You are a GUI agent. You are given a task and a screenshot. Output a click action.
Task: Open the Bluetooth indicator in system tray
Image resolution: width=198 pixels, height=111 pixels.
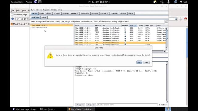point(168,2)
